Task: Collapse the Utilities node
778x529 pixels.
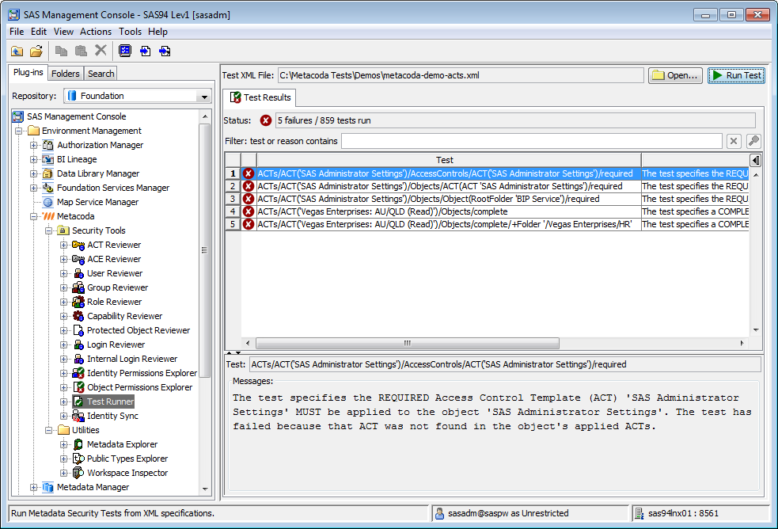Action: [x=48, y=430]
